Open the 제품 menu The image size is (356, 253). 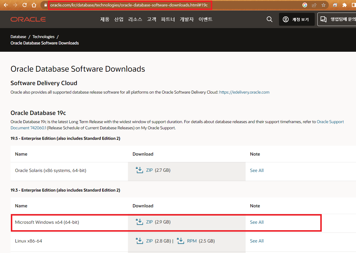click(105, 19)
